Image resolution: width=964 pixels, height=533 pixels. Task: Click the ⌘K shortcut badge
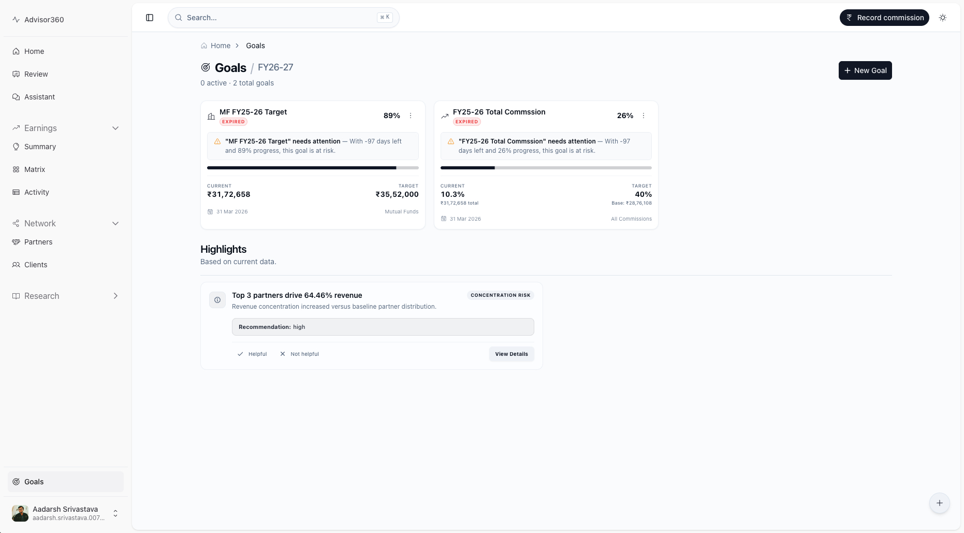pyautogui.click(x=385, y=18)
